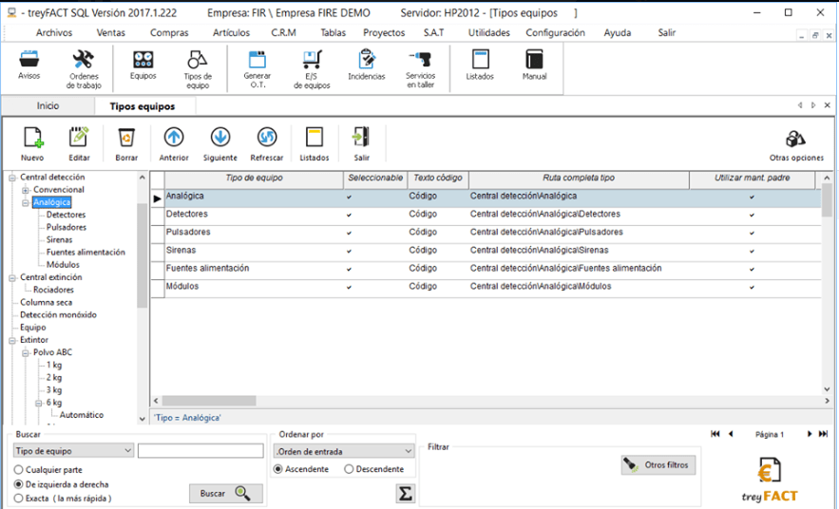Open Servicios en taller drill icon

point(421,60)
